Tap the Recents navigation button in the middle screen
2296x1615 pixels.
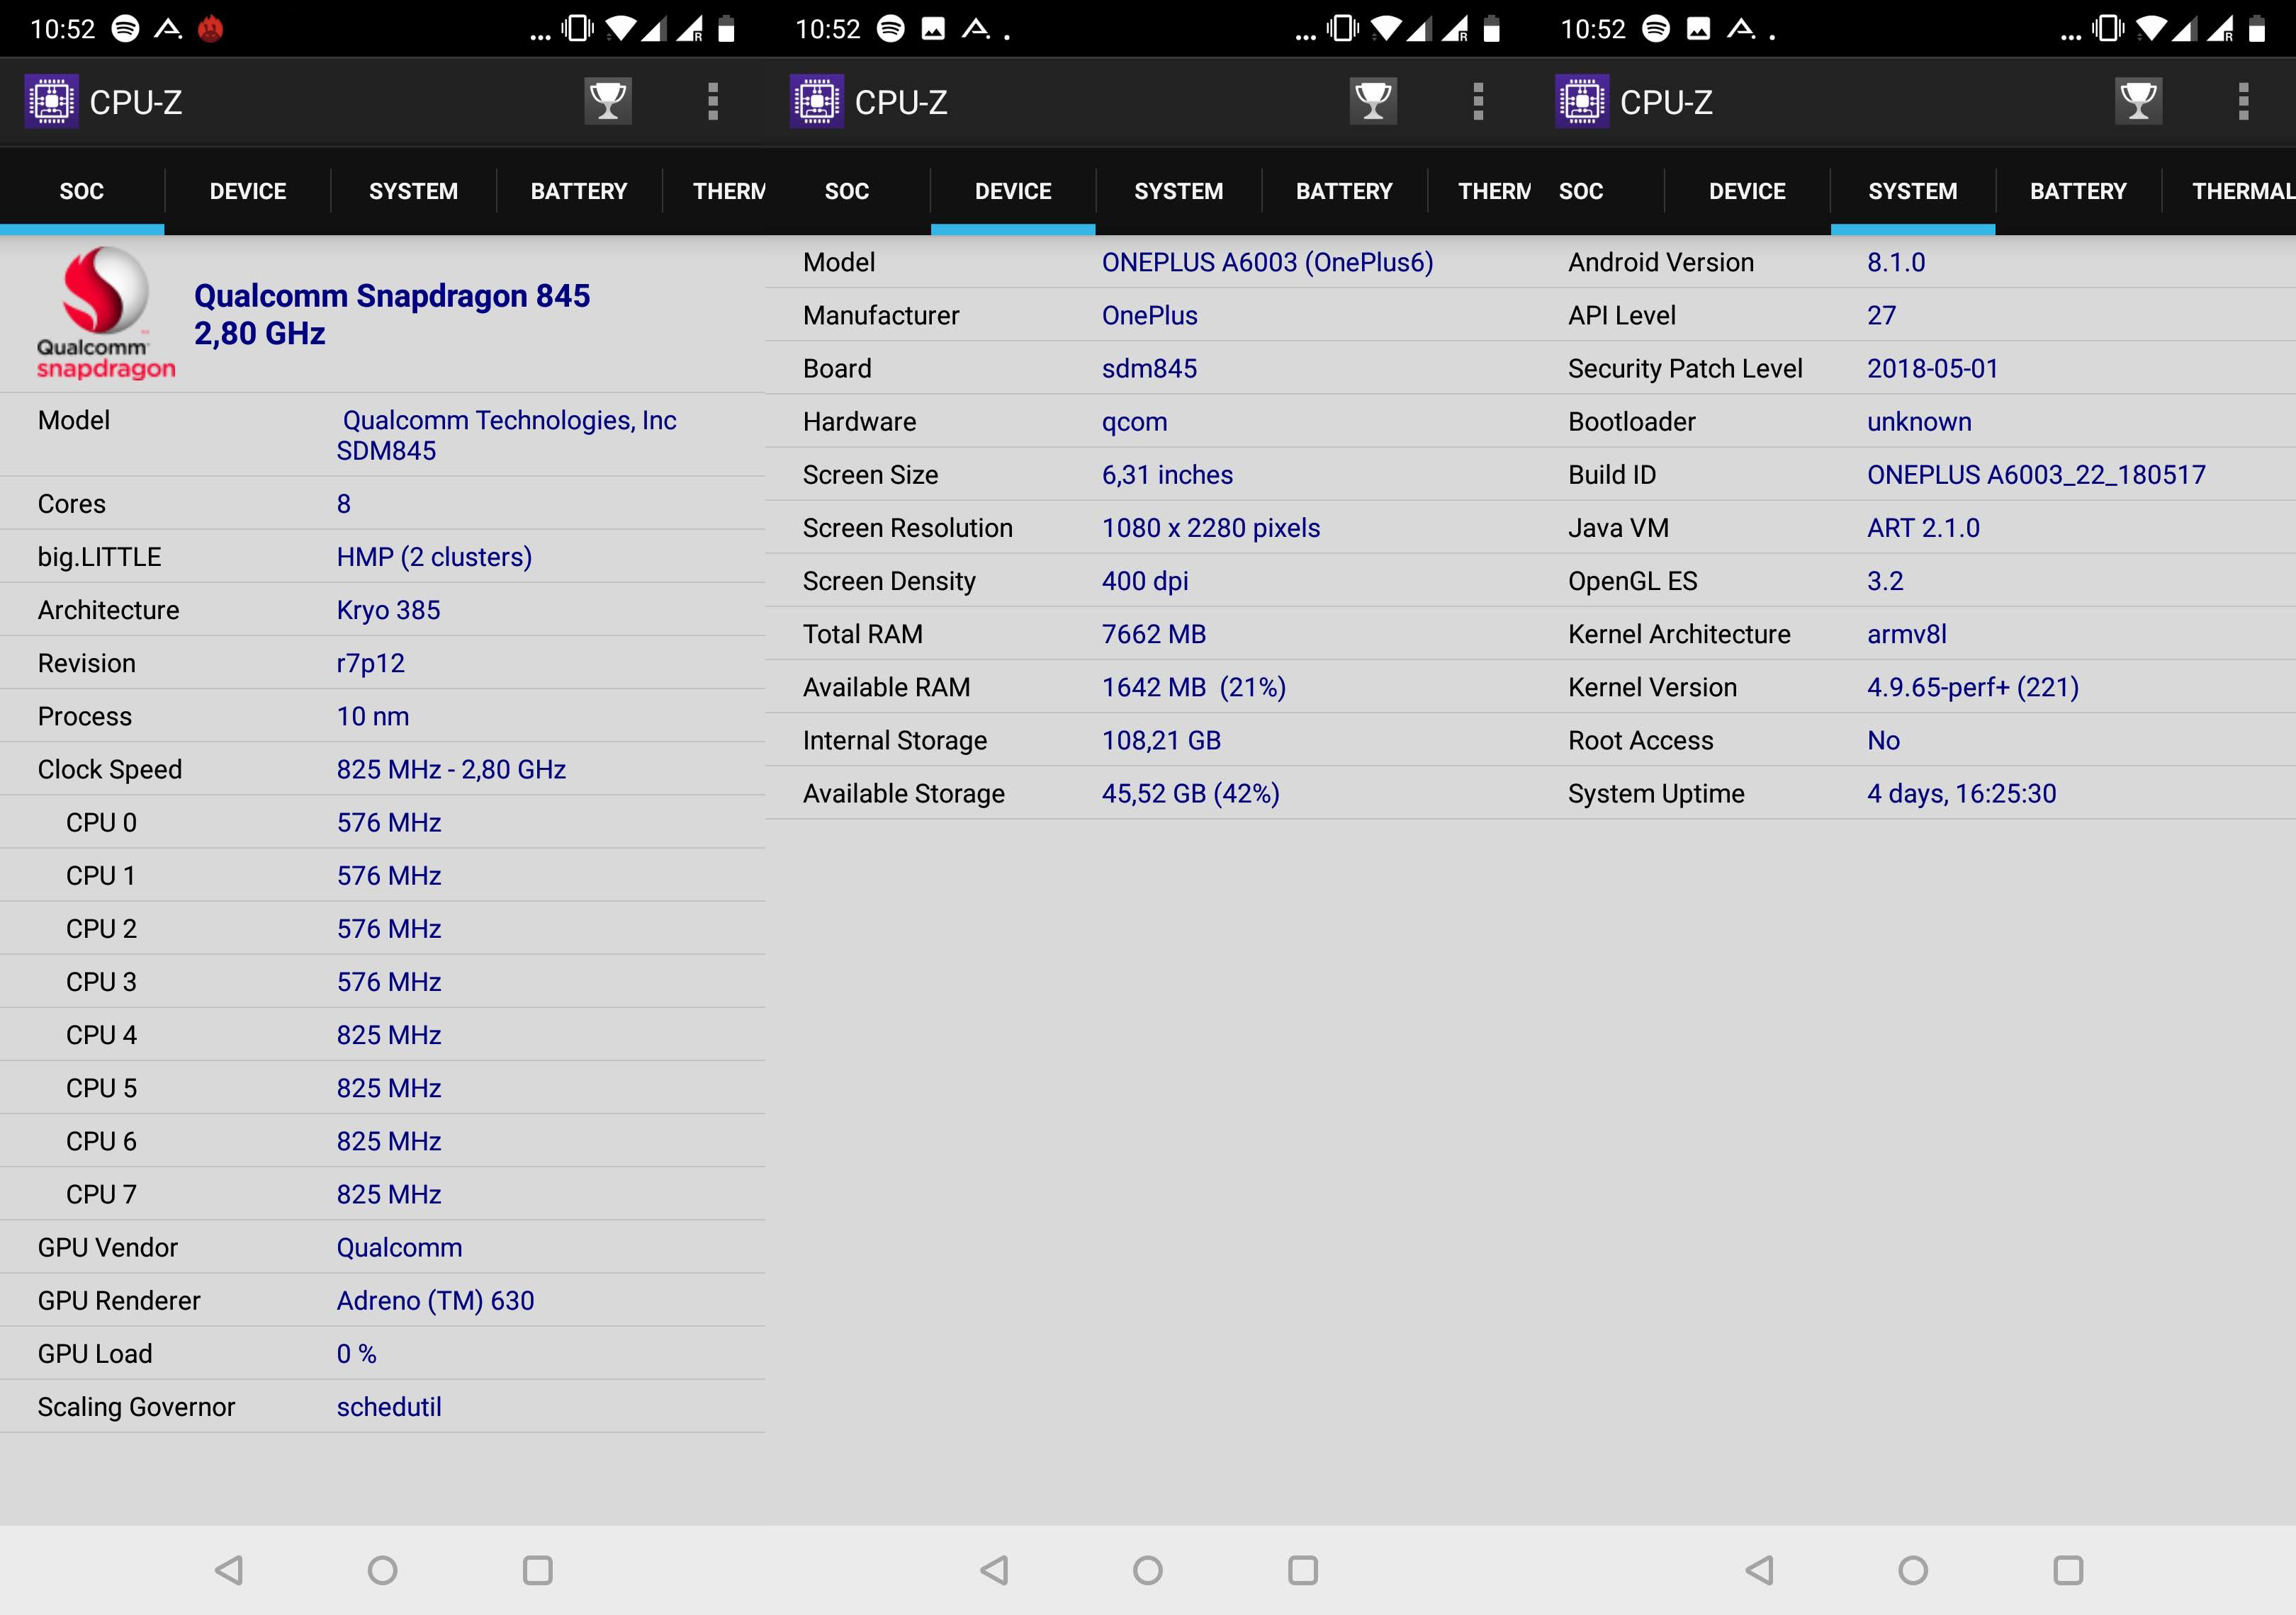tap(1303, 1570)
